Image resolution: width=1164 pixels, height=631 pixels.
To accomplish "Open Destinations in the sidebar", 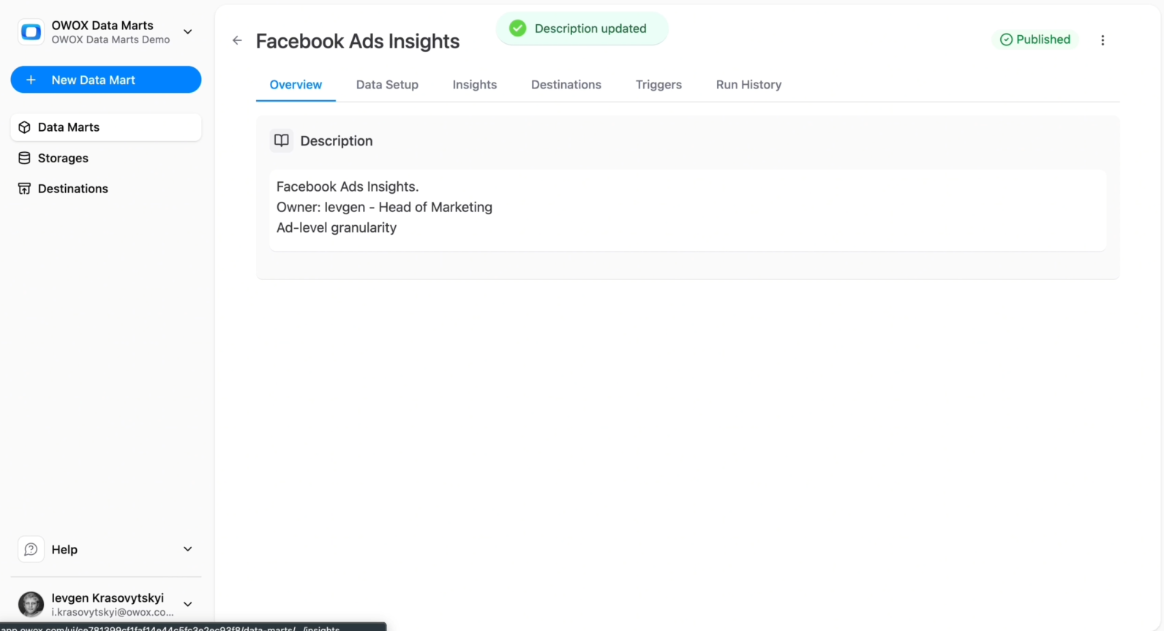I will click(x=106, y=189).
